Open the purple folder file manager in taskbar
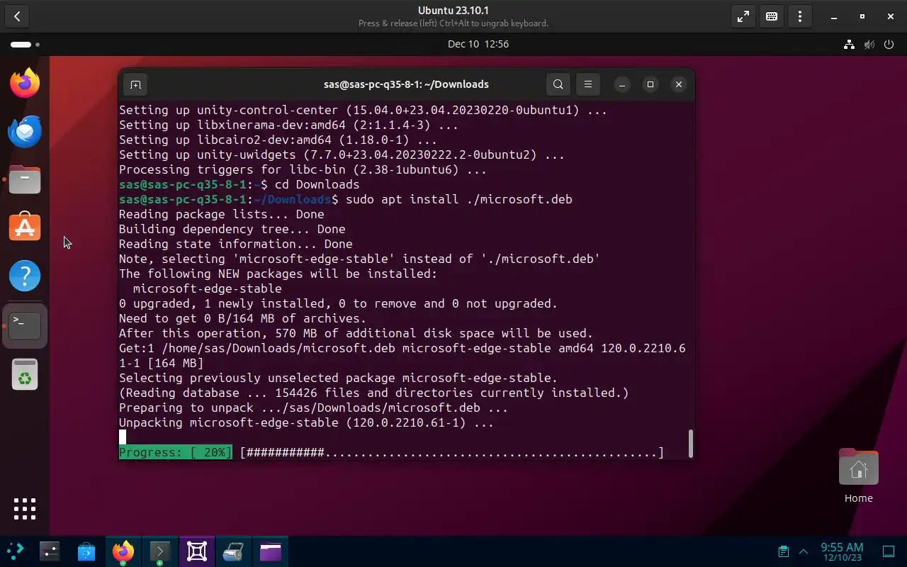 click(x=271, y=551)
